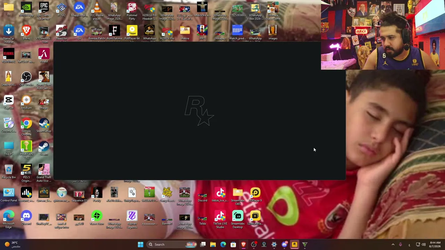
Task: Open the PES 6 CAN 2002 icon
Action: click(x=26, y=150)
